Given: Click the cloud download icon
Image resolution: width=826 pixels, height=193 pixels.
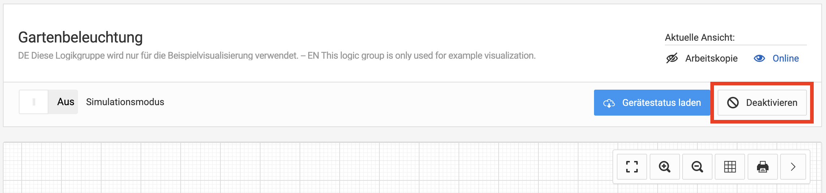Looking at the screenshot, I should pos(609,103).
